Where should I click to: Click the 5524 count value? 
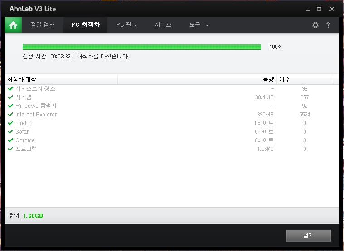pyautogui.click(x=305, y=114)
